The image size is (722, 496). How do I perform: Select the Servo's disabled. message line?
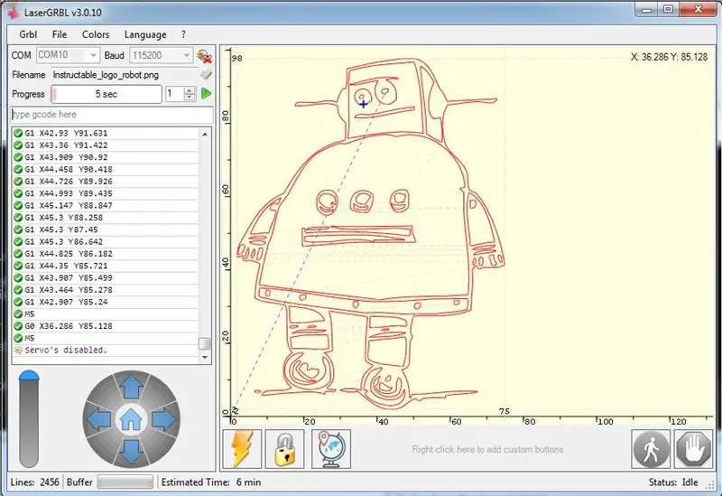tap(106, 351)
